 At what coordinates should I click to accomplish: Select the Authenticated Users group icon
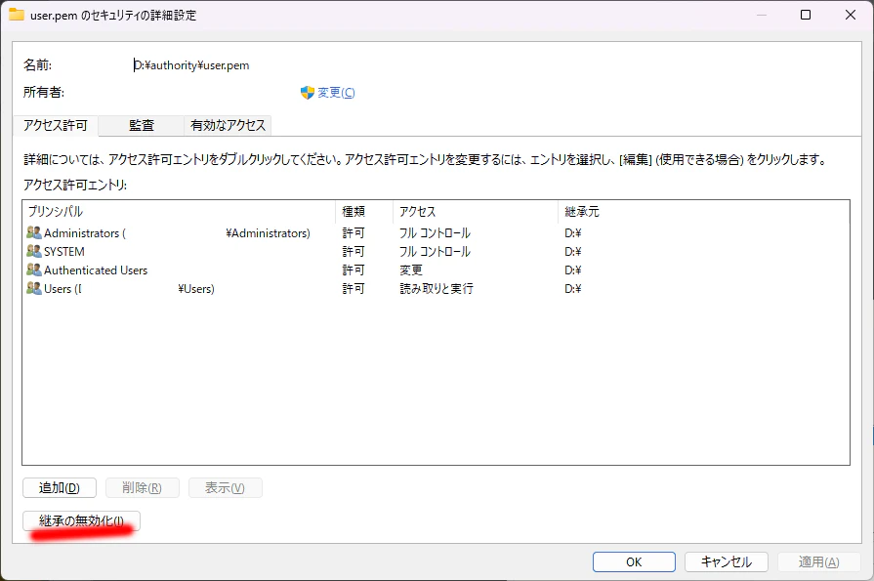34,270
